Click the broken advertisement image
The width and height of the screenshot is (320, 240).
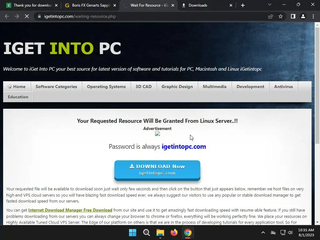[x=157, y=134]
